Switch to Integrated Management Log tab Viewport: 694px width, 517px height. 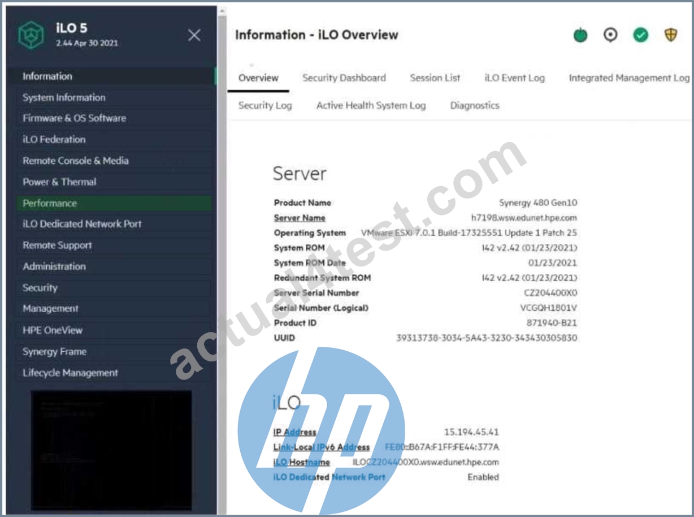629,78
